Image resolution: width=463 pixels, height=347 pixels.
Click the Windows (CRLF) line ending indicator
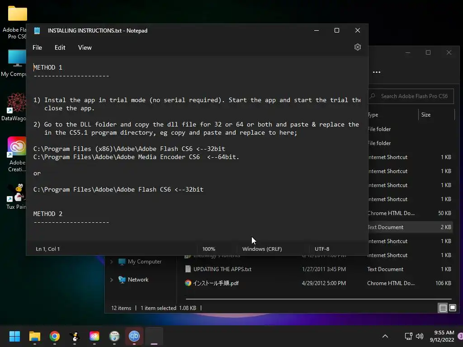(262, 249)
